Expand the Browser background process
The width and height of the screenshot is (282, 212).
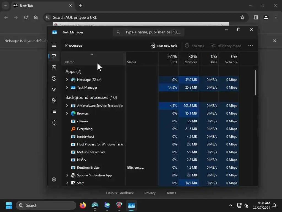tap(67, 113)
